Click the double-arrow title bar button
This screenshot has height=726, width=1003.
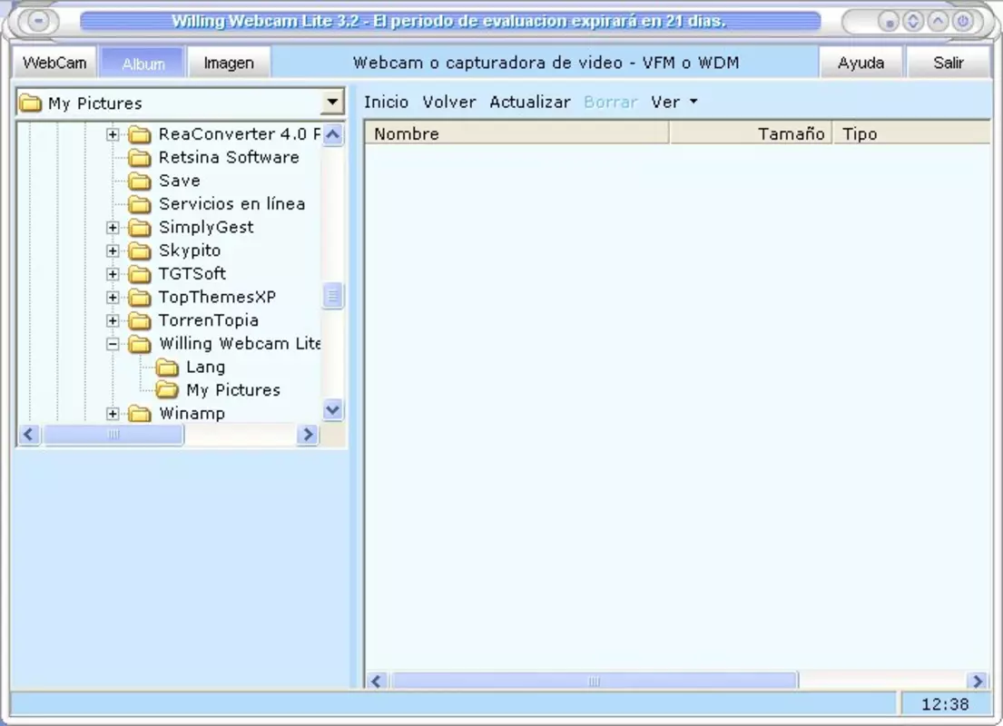point(913,21)
